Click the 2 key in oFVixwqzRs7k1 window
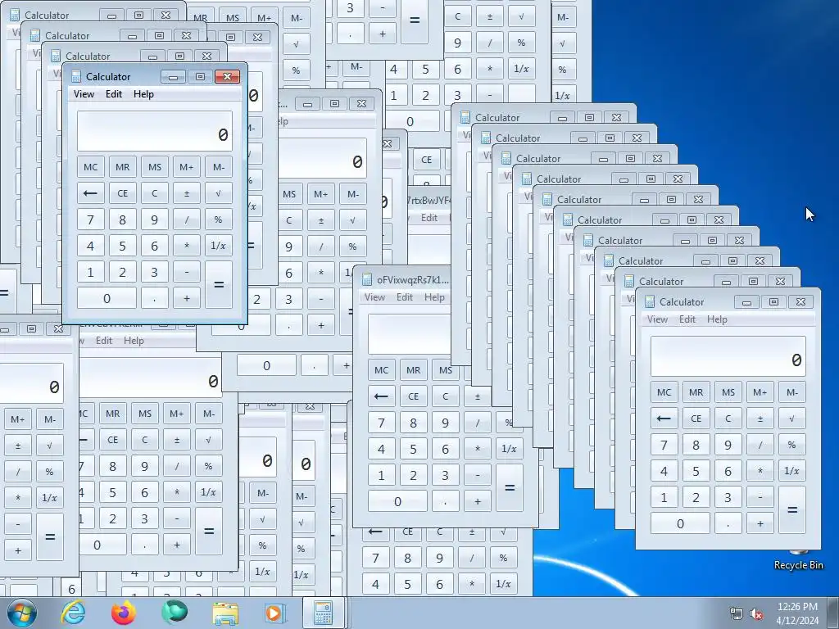The image size is (839, 629). pyautogui.click(x=414, y=475)
